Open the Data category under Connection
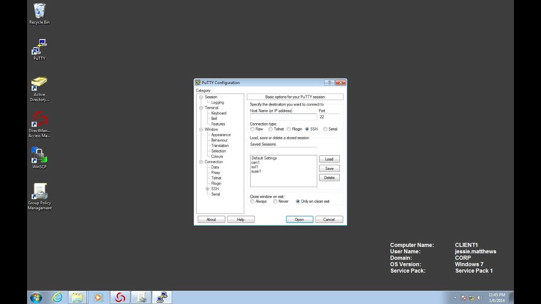Screen dimensions: 541x304 pos(215,167)
